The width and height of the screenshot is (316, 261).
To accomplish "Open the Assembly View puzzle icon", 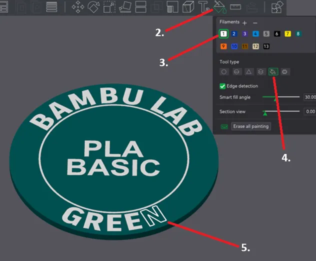I will [x=276, y=7].
